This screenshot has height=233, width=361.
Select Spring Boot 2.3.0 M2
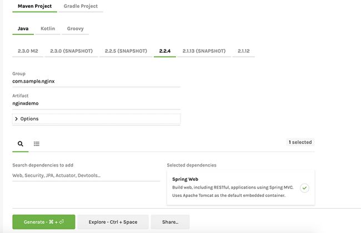pos(28,51)
